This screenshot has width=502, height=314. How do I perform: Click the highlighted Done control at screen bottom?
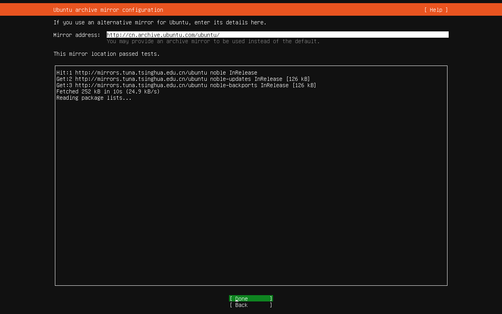251,298
